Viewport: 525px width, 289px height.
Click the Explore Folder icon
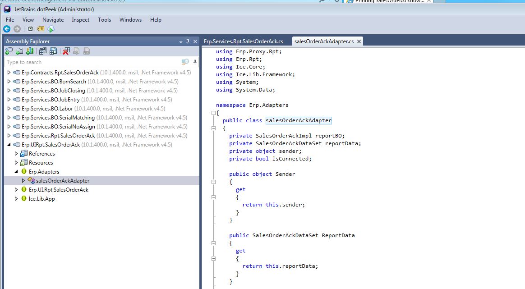click(x=20, y=51)
